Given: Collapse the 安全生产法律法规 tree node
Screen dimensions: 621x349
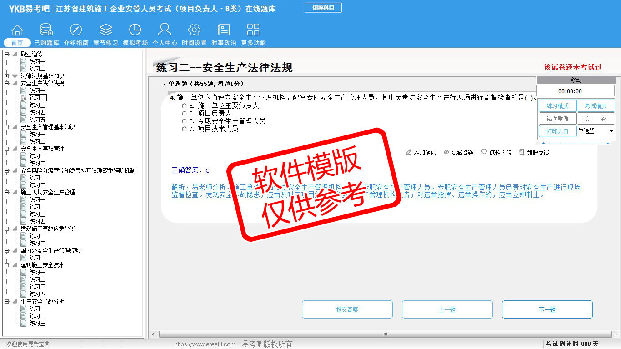Looking at the screenshot, I should coord(6,83).
